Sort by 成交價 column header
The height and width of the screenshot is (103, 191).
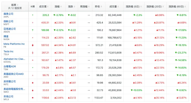coord(44,6)
